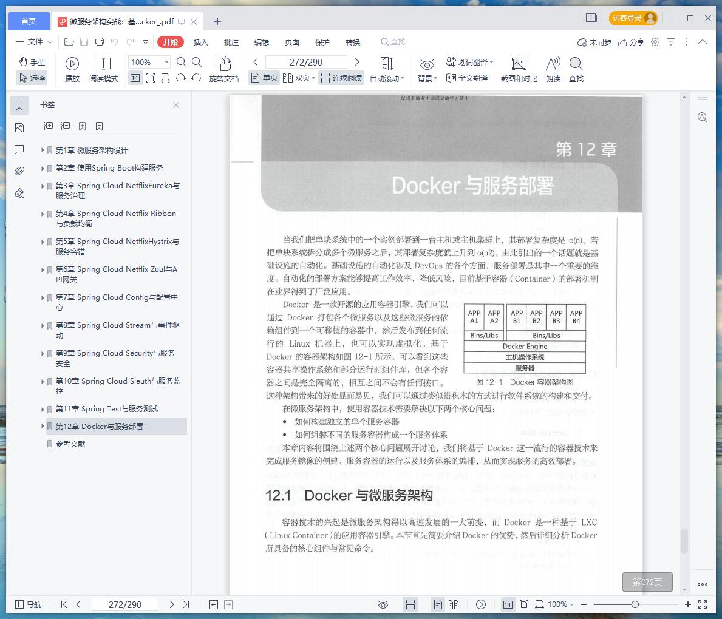The width and height of the screenshot is (722, 619).
Task: Open the thumbnails sidebar panel icon
Action: (x=19, y=128)
